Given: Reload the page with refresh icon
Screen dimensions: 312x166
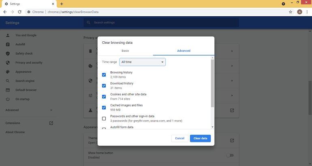Looking at the screenshot, I should tap(19, 12).
